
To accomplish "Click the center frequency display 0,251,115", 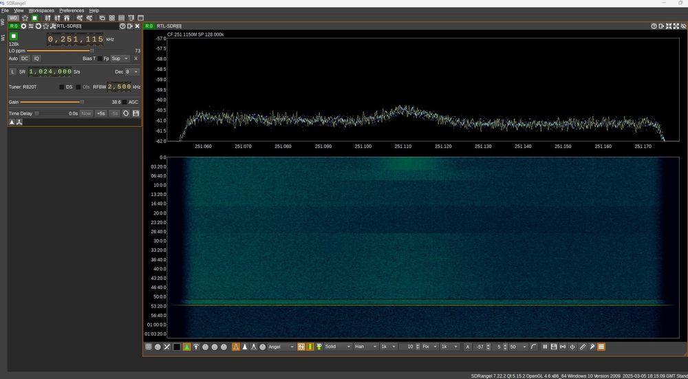I will 76,39.
